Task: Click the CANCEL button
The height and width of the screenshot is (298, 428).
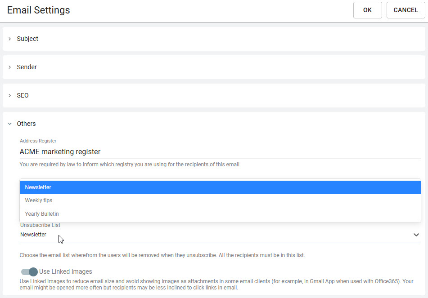Action: [405, 10]
